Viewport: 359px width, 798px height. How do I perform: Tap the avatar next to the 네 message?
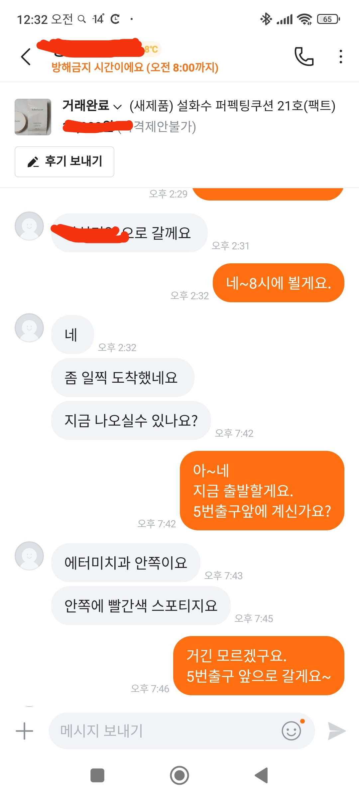tap(29, 328)
